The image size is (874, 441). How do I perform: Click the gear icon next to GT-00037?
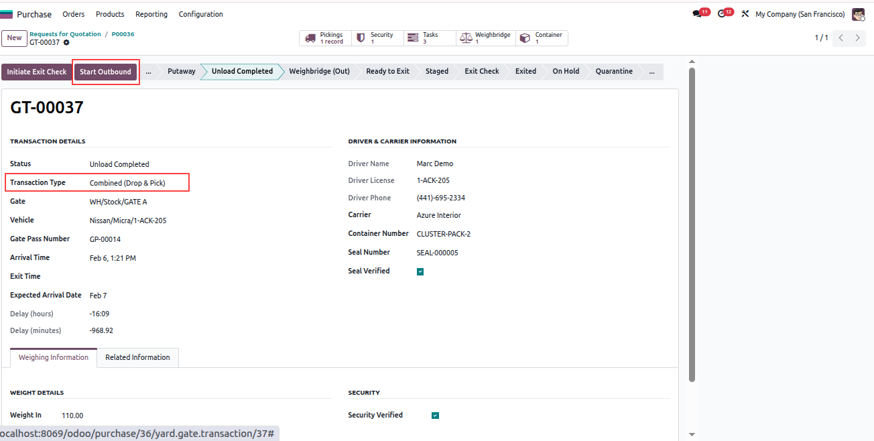[66, 43]
